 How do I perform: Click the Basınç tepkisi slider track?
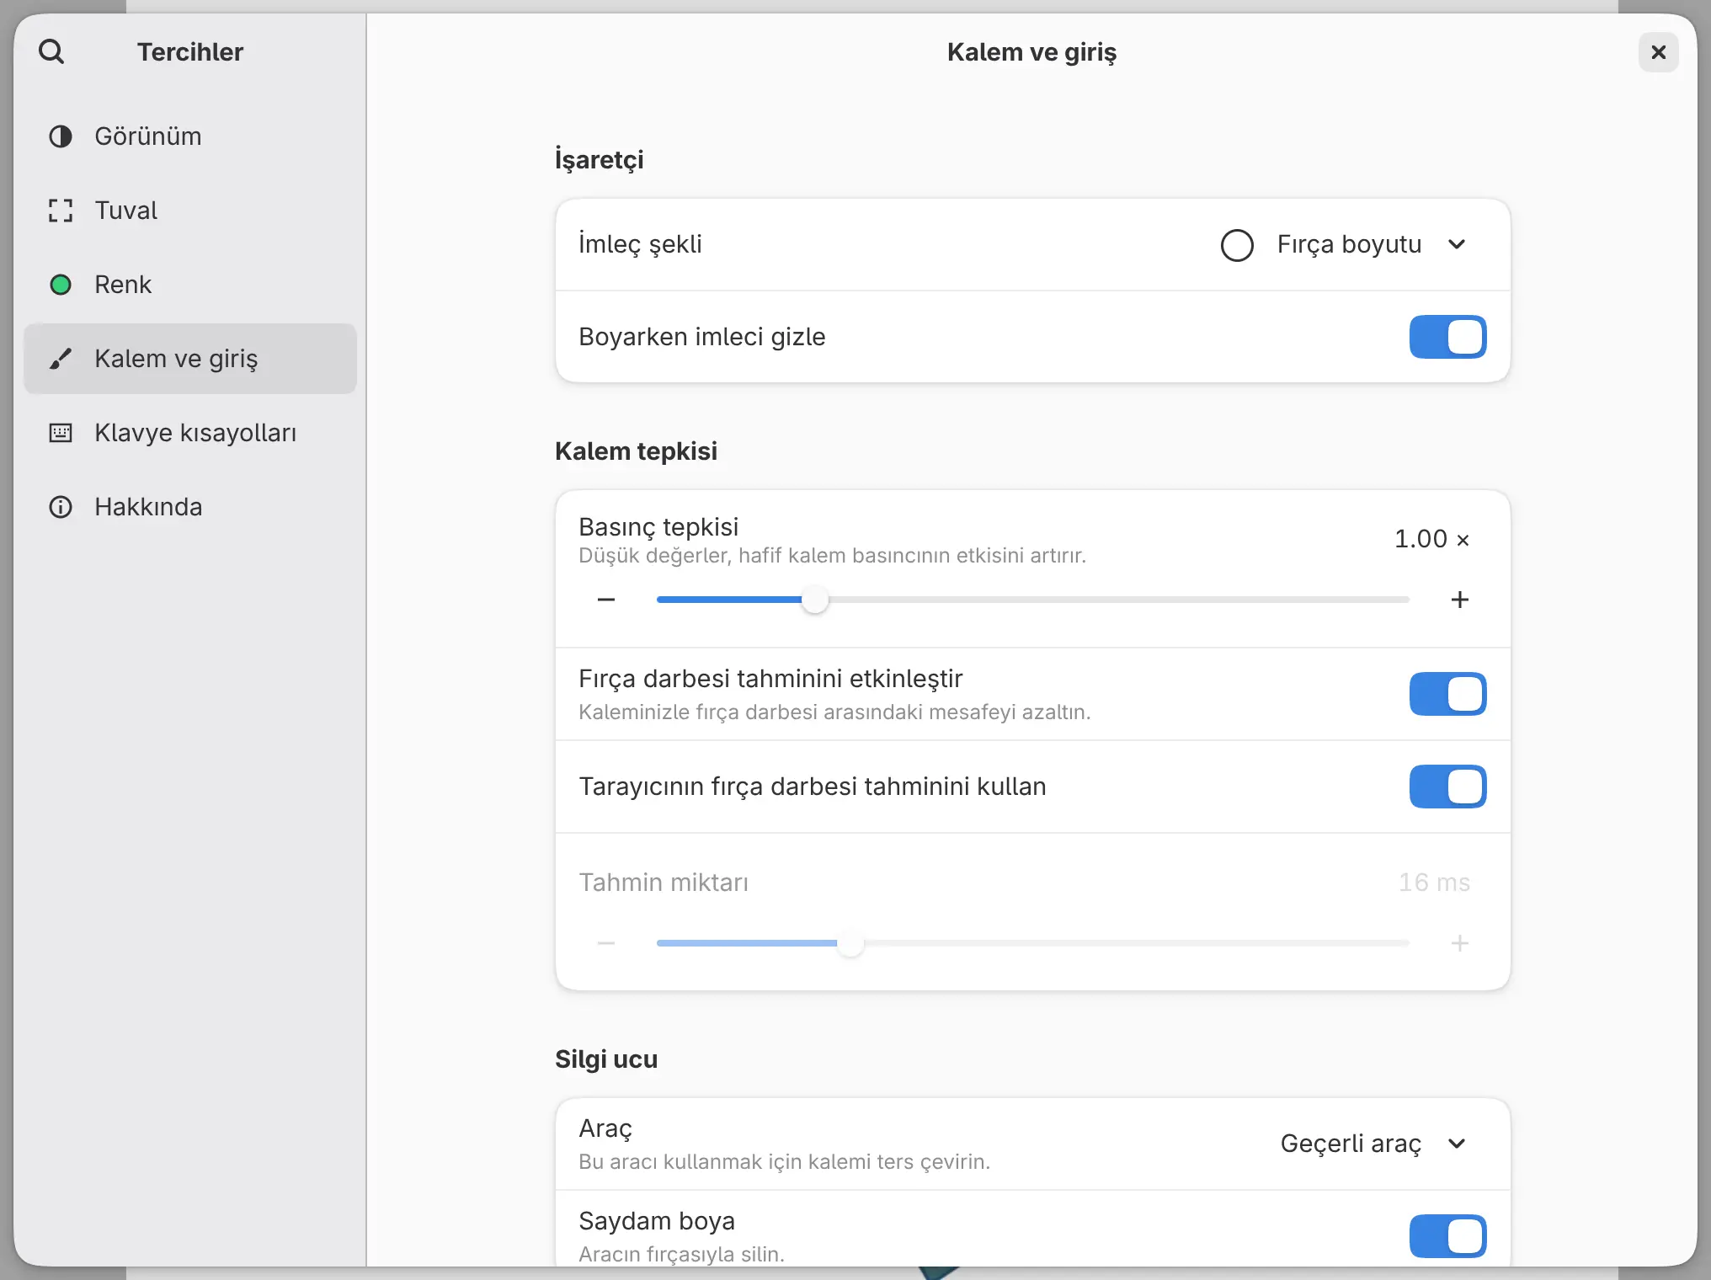tap(1033, 600)
